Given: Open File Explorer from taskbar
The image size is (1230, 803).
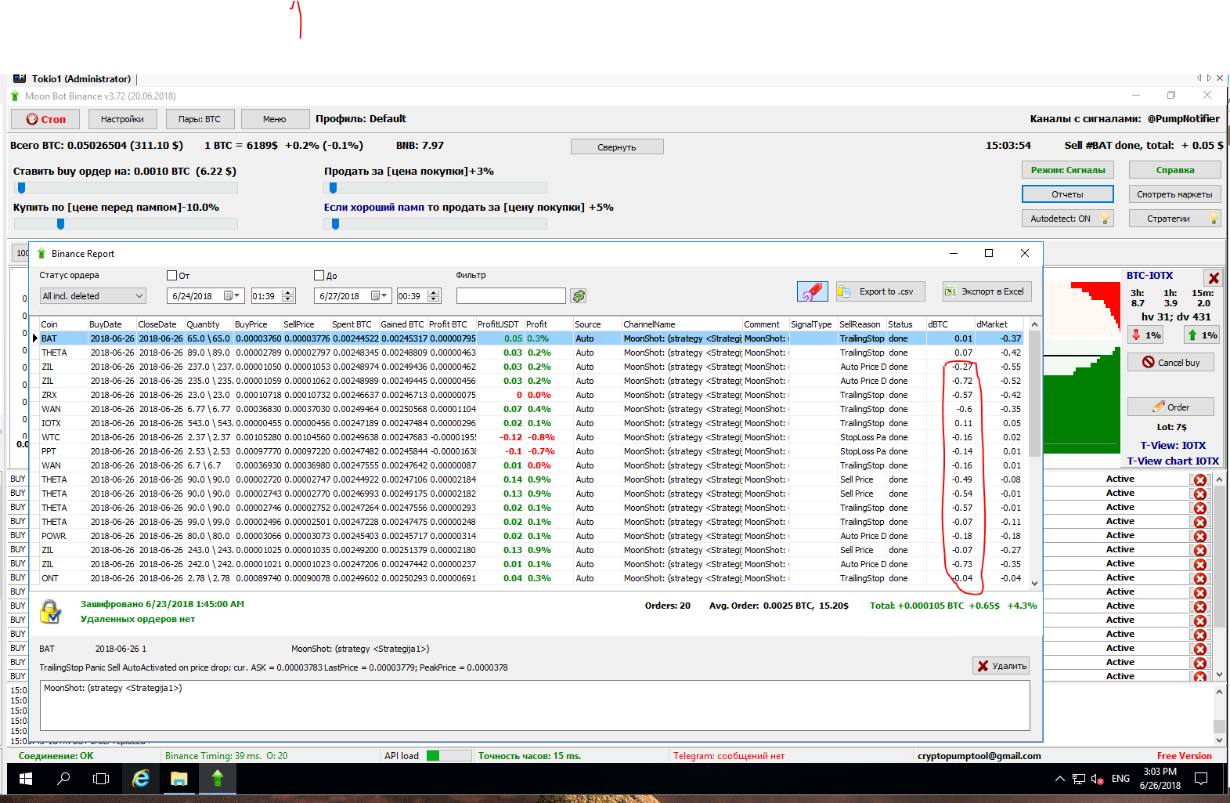Looking at the screenshot, I should (x=179, y=779).
